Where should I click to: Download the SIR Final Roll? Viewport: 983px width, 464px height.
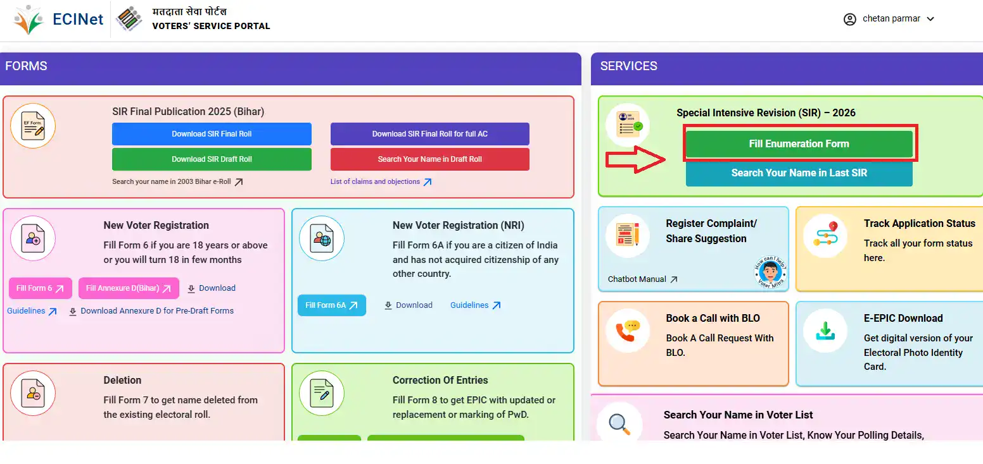[x=212, y=134]
